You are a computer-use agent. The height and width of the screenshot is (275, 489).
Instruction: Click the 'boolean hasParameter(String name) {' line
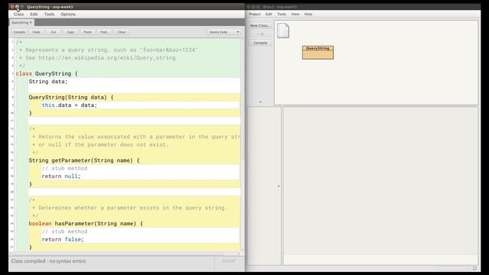[86, 224]
